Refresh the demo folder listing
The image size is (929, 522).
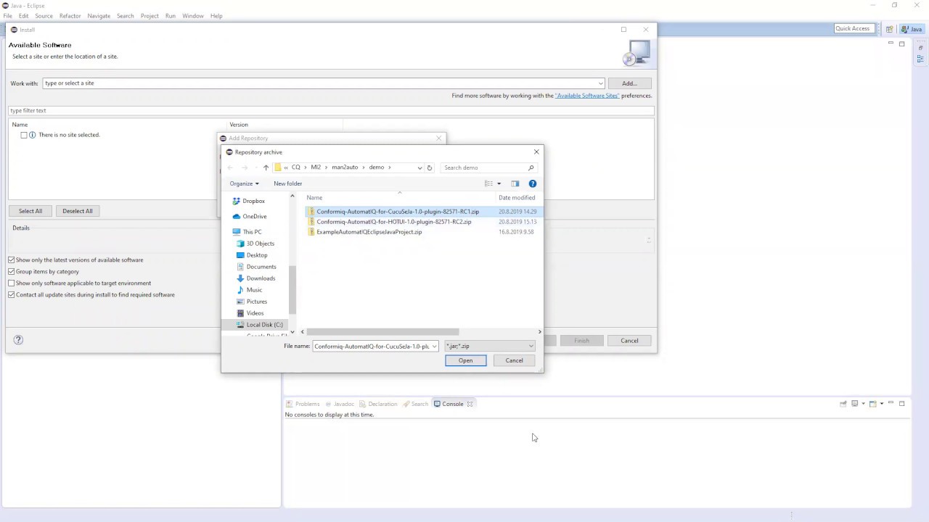[429, 167]
